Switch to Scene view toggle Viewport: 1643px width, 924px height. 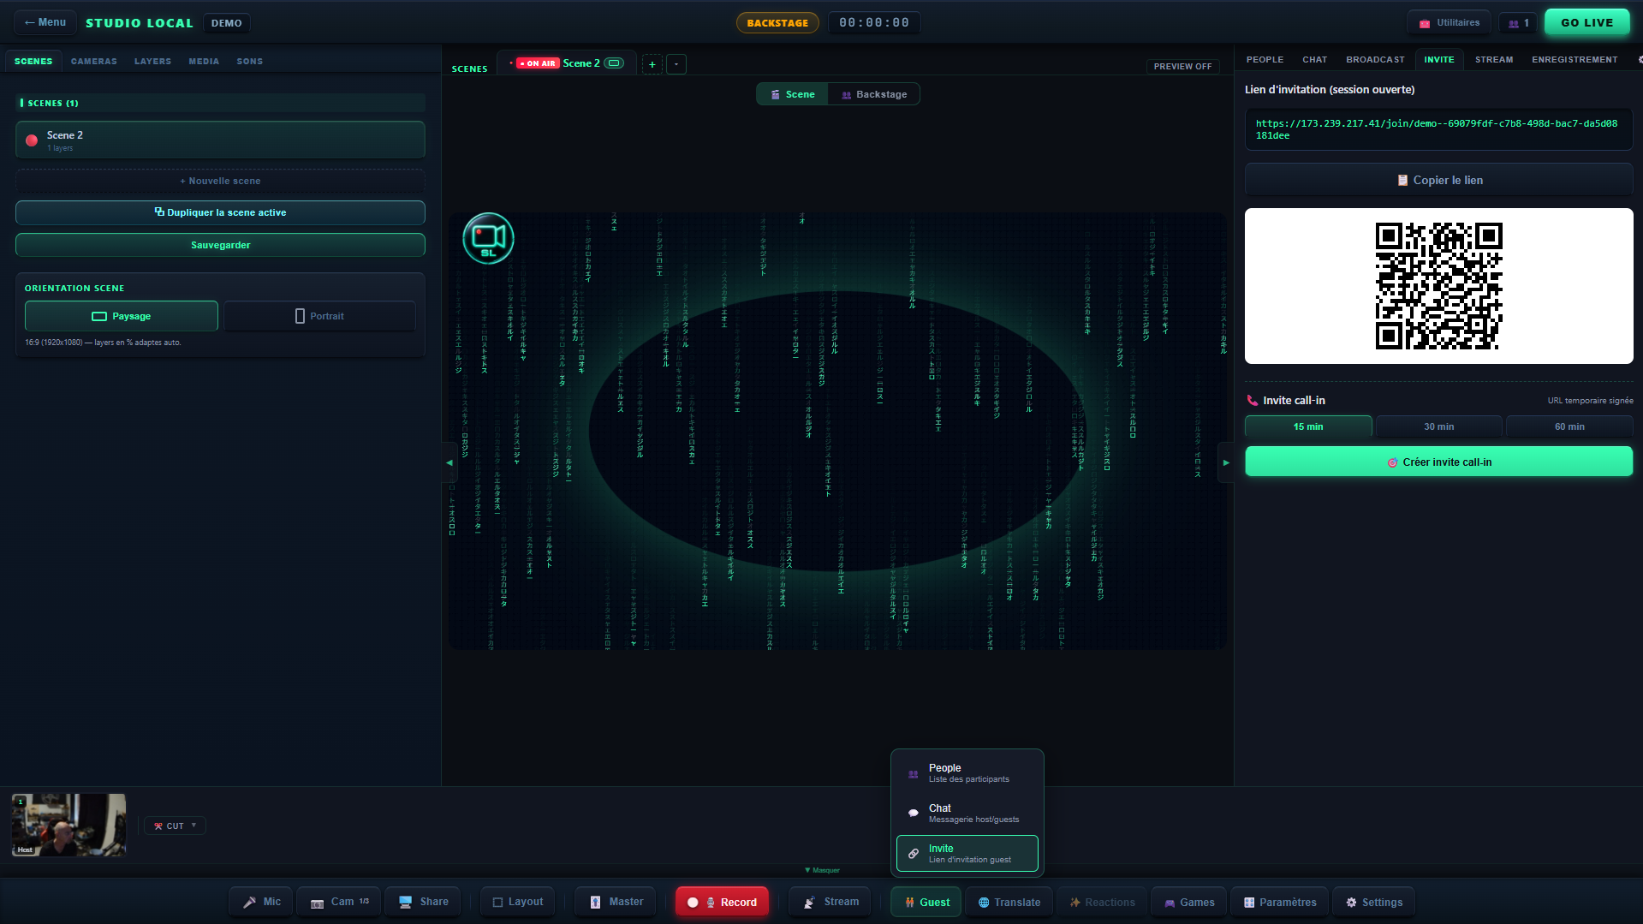pos(792,94)
